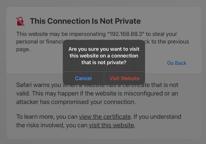
Task: Click the 'To learn more, you can' text
Action: click(47, 117)
